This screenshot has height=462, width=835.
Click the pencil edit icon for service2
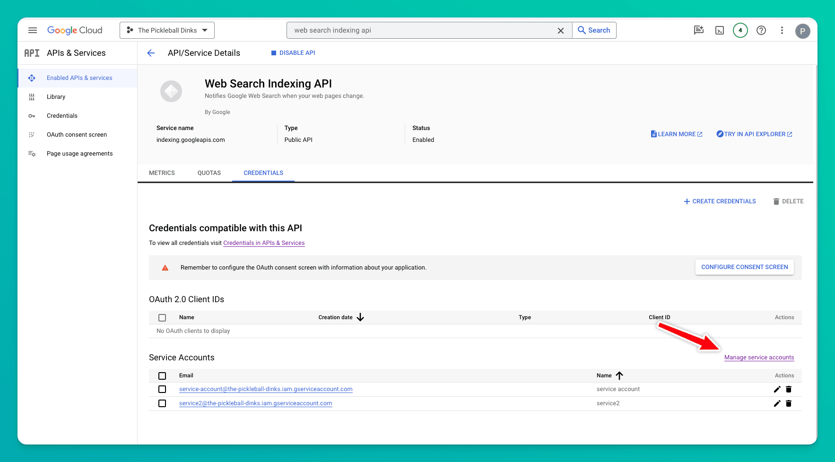[777, 403]
